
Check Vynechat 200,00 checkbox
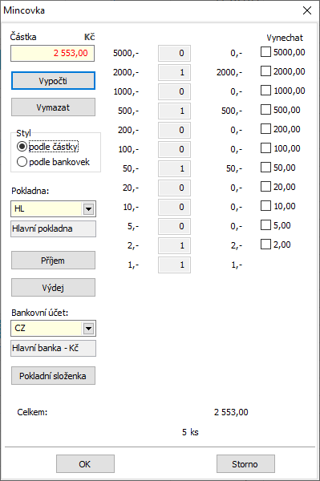[265, 129]
